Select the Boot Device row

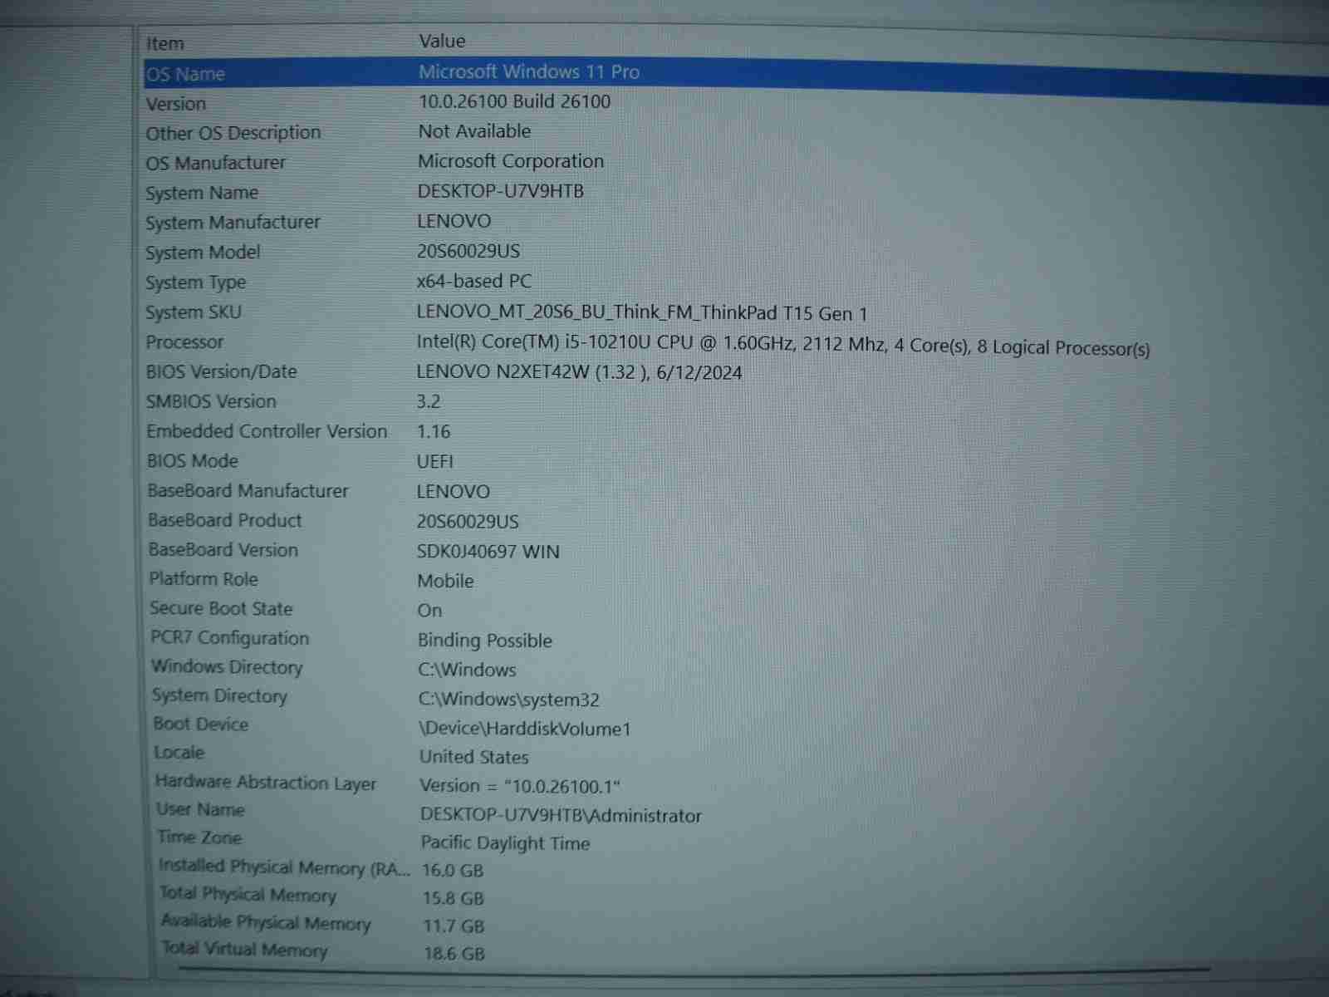(201, 724)
